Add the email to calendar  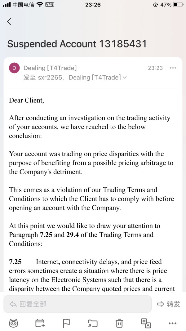tap(40, 323)
